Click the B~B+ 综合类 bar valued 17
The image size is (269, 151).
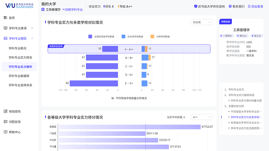coord(145,58)
